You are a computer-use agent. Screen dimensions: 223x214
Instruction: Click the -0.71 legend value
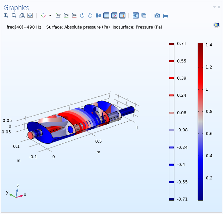(x=182, y=199)
